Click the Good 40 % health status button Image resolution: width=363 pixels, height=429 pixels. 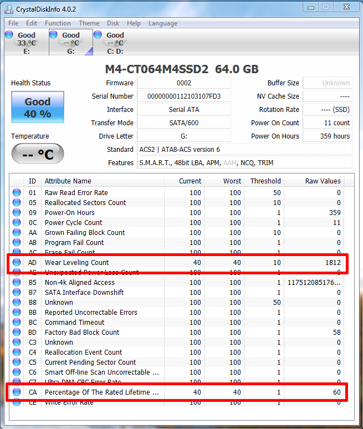[38, 107]
